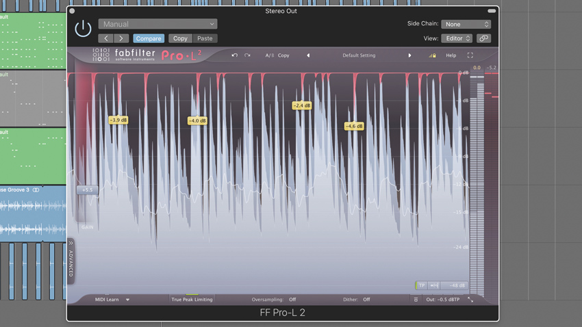Image resolution: width=582 pixels, height=327 pixels.
Task: Click the loop icon on Groove 3 region
Action: click(36, 189)
